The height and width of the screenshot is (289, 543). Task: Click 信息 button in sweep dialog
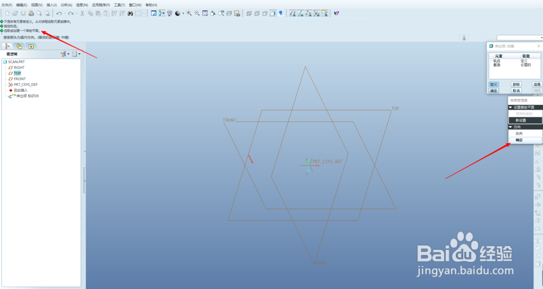(537, 85)
